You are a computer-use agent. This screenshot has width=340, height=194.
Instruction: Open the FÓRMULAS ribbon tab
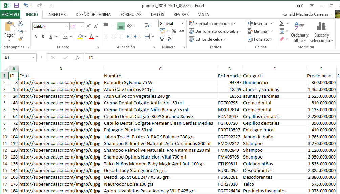point(131,15)
